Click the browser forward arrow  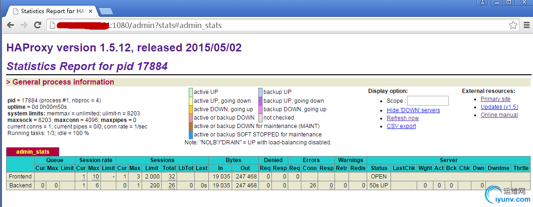click(x=24, y=25)
